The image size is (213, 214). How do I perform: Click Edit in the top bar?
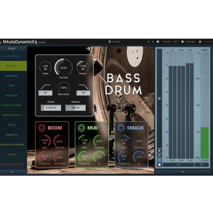[175, 42]
